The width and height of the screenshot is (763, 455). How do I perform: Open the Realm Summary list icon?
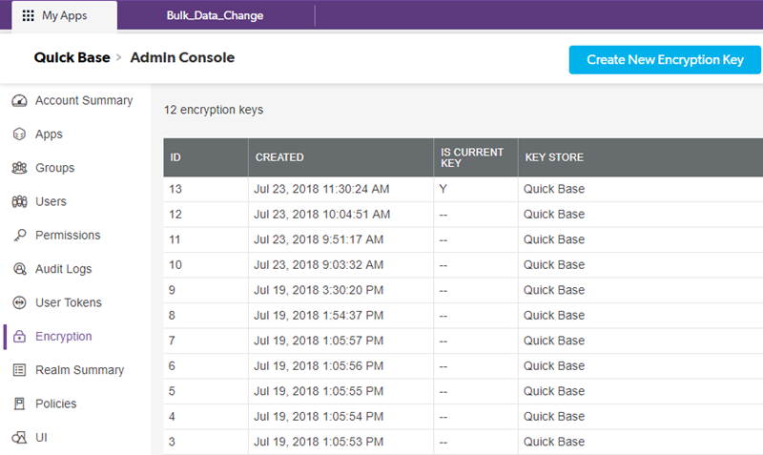[x=19, y=370]
